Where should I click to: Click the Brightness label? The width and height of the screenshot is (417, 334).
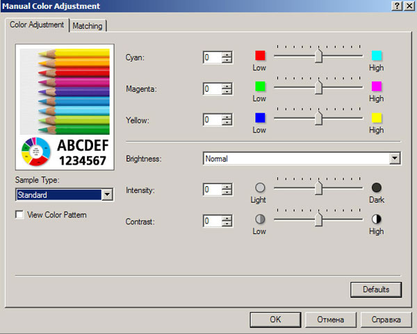point(143,159)
